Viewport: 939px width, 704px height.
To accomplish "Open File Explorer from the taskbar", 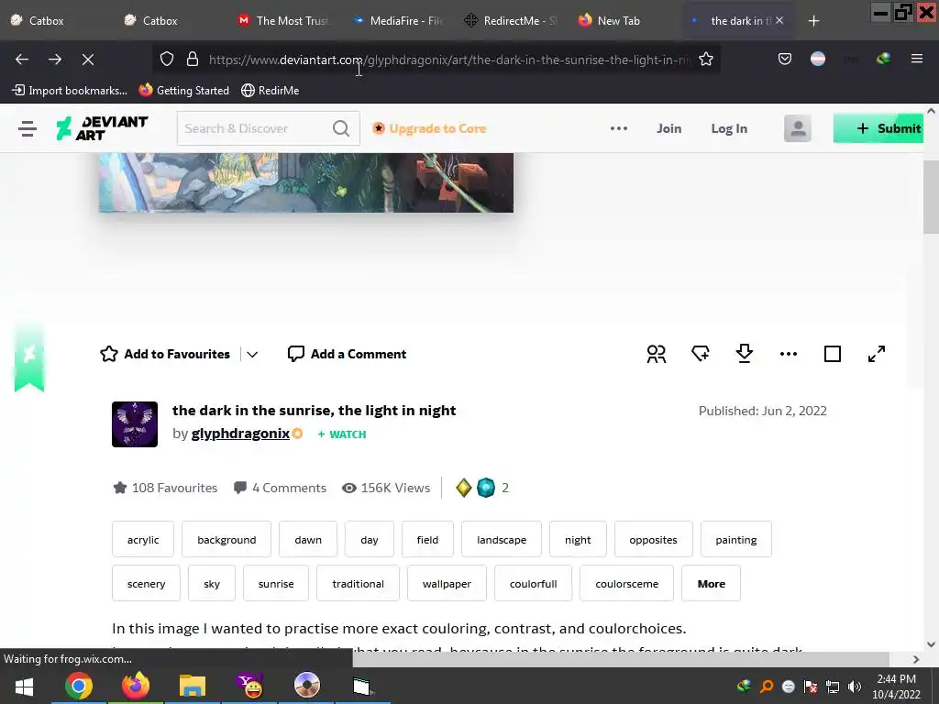I will (x=193, y=686).
